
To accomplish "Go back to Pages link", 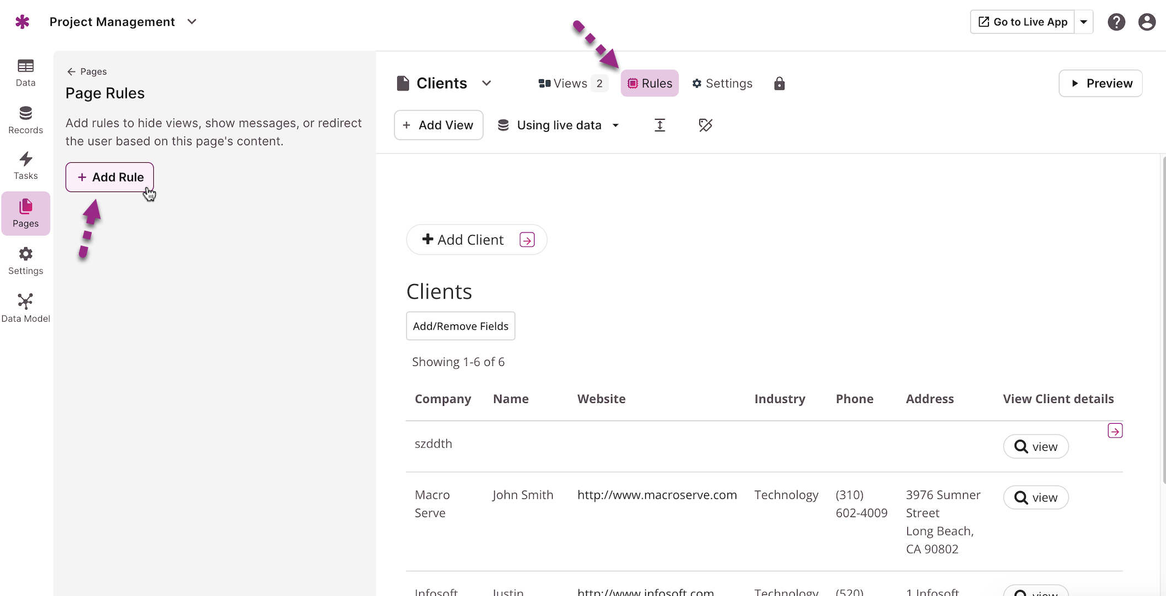I will pyautogui.click(x=87, y=72).
